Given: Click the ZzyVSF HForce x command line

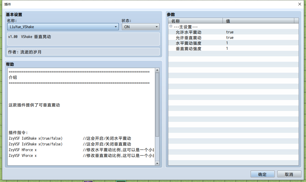Looking at the screenshot, I should [x=81, y=150].
